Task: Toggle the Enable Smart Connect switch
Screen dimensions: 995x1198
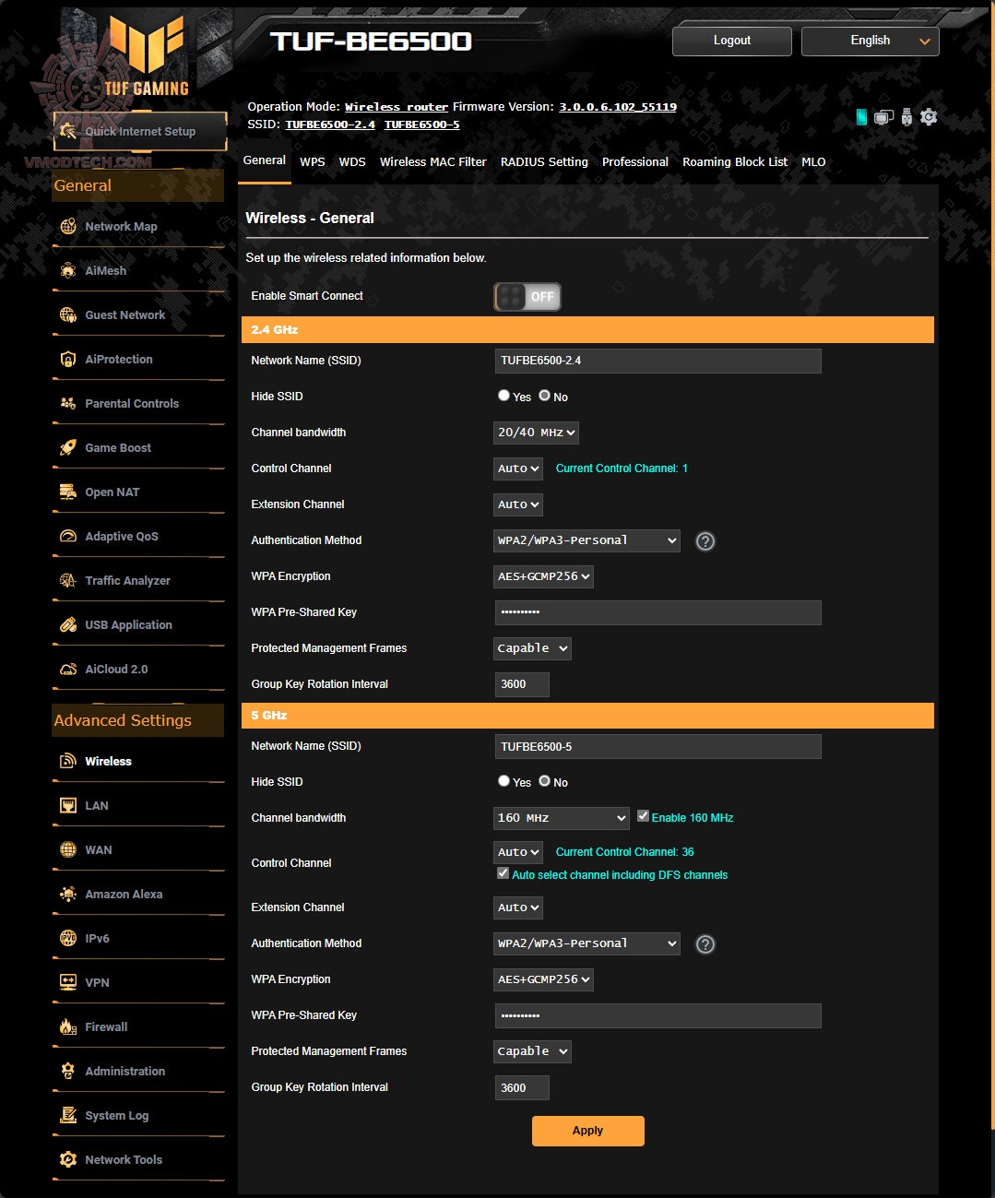Action: coord(527,296)
